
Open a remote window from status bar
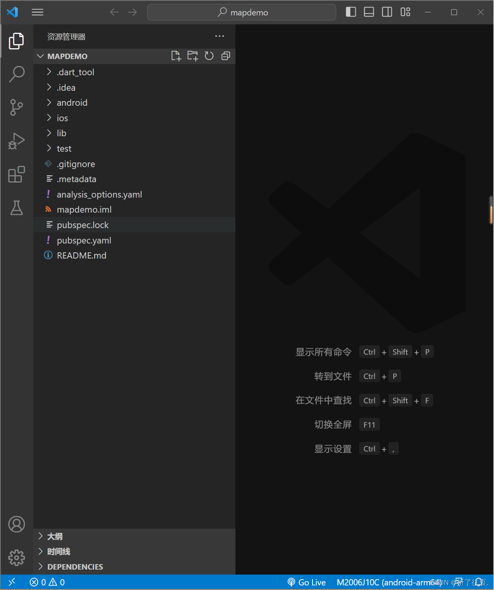[12, 582]
